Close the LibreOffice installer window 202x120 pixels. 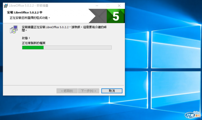[119, 6]
